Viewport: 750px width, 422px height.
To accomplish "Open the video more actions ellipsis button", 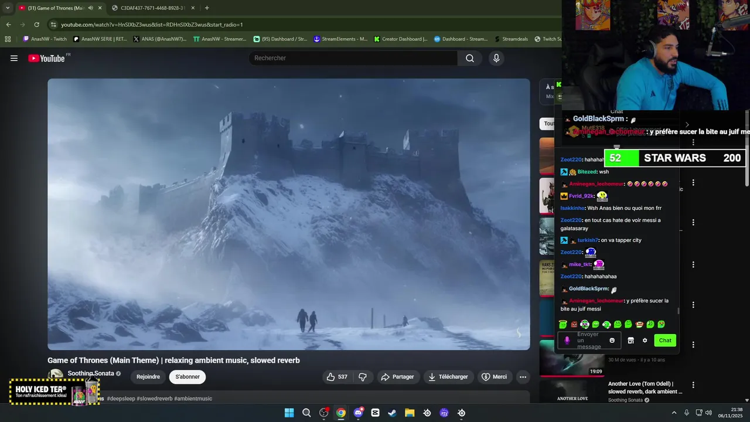I will pos(523,377).
